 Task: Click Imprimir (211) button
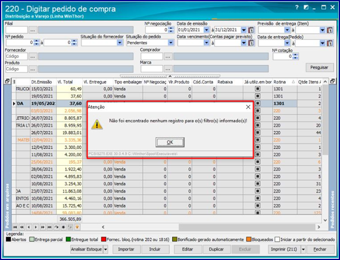click(284, 249)
